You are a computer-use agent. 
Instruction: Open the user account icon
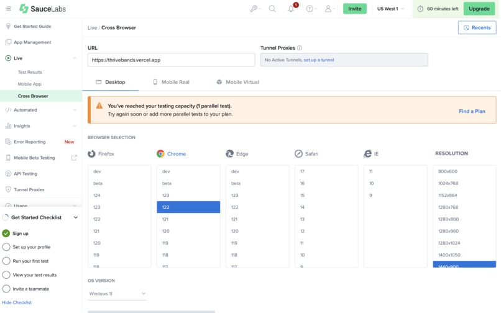click(x=329, y=9)
